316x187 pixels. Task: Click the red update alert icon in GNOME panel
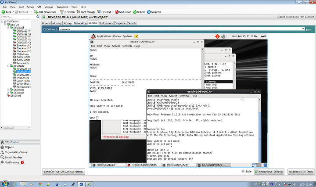(217, 36)
